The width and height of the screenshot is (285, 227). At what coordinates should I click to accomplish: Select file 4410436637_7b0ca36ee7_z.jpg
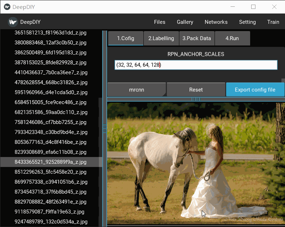tap(51, 72)
